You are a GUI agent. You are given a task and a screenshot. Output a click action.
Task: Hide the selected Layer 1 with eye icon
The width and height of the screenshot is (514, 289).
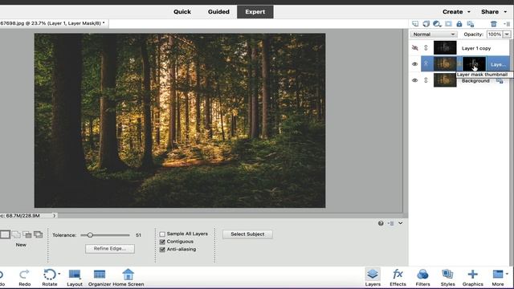414,64
